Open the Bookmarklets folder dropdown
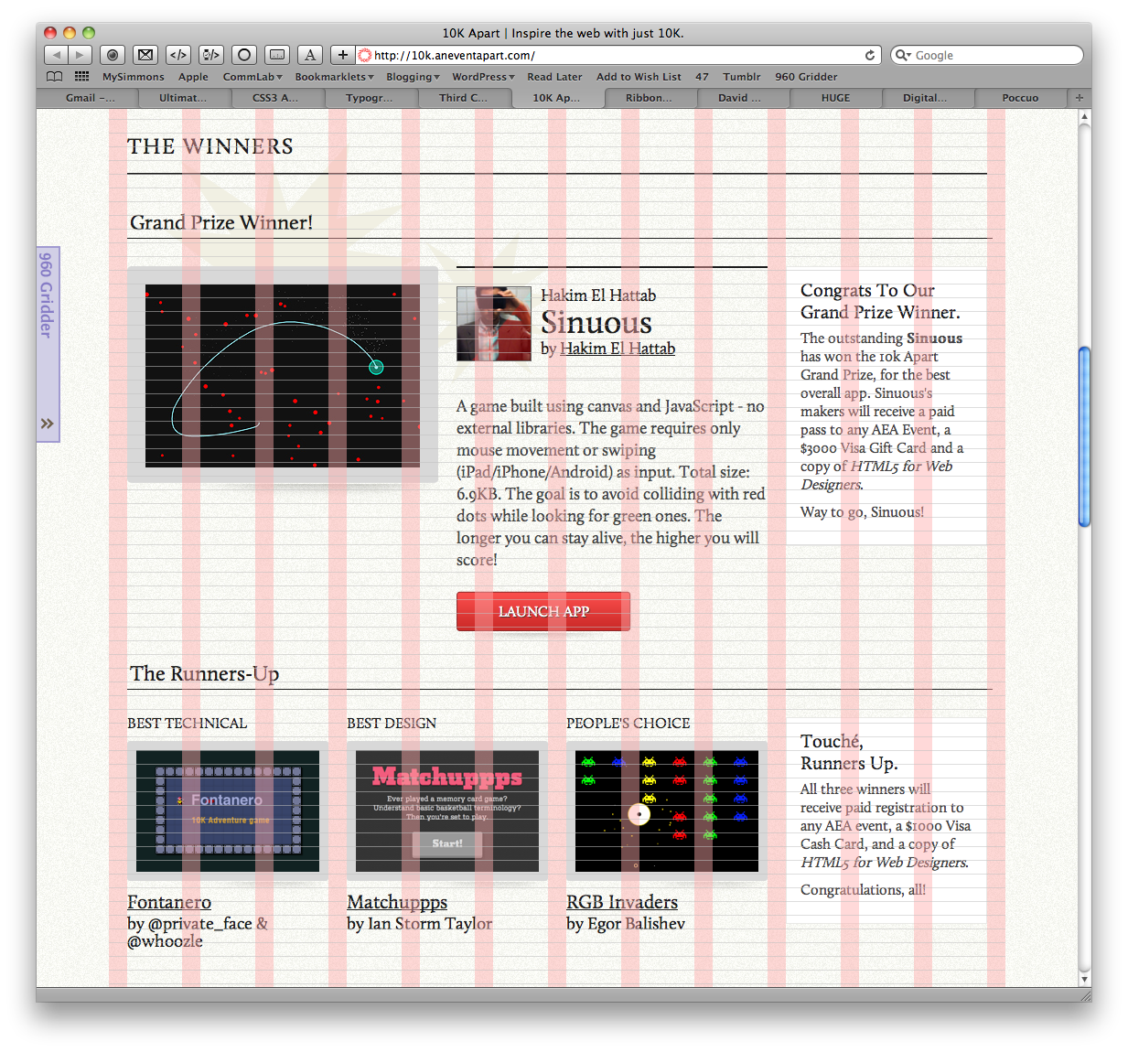1128x1052 pixels. 334,77
